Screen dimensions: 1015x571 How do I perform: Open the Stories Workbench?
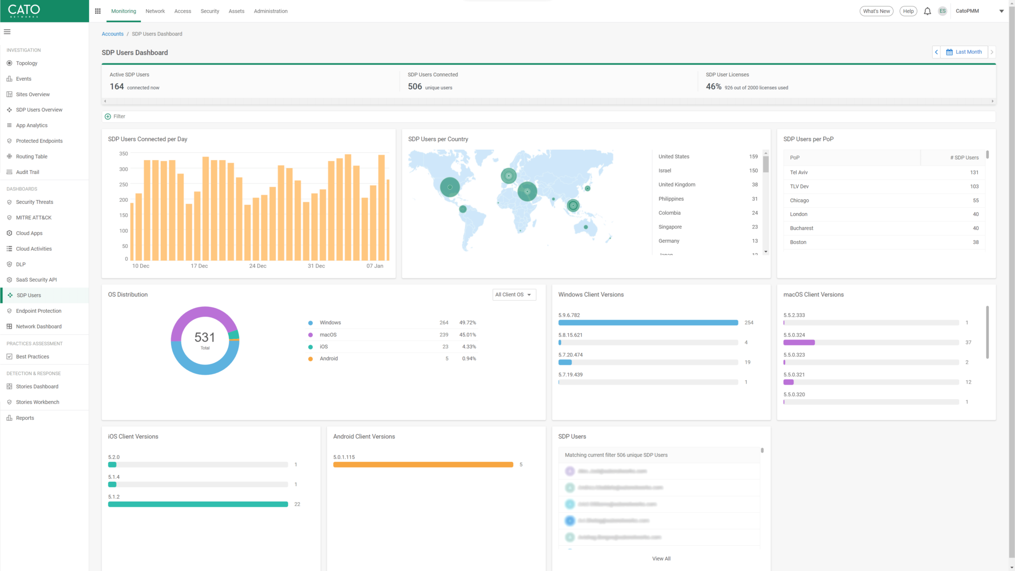click(x=37, y=401)
